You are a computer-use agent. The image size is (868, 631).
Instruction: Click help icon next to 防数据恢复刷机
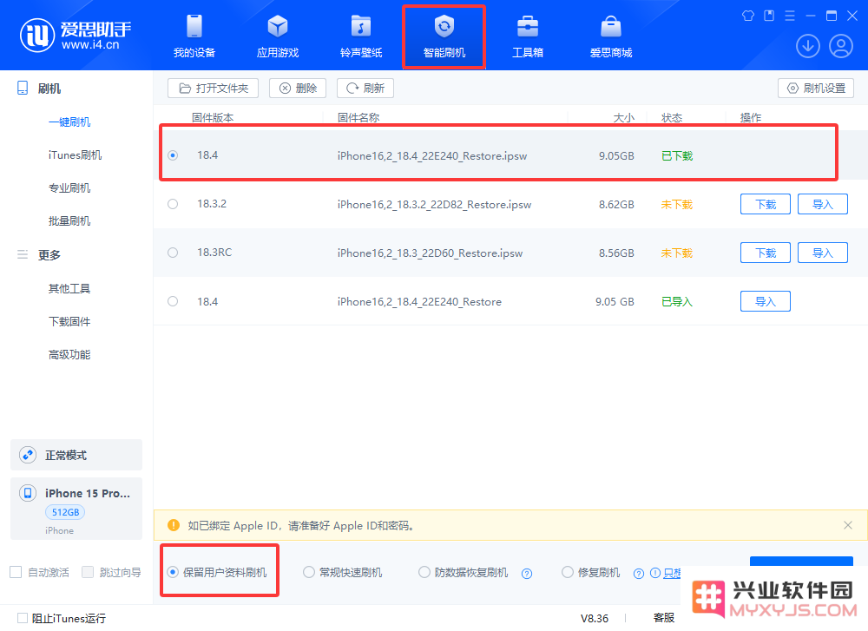[x=527, y=574]
